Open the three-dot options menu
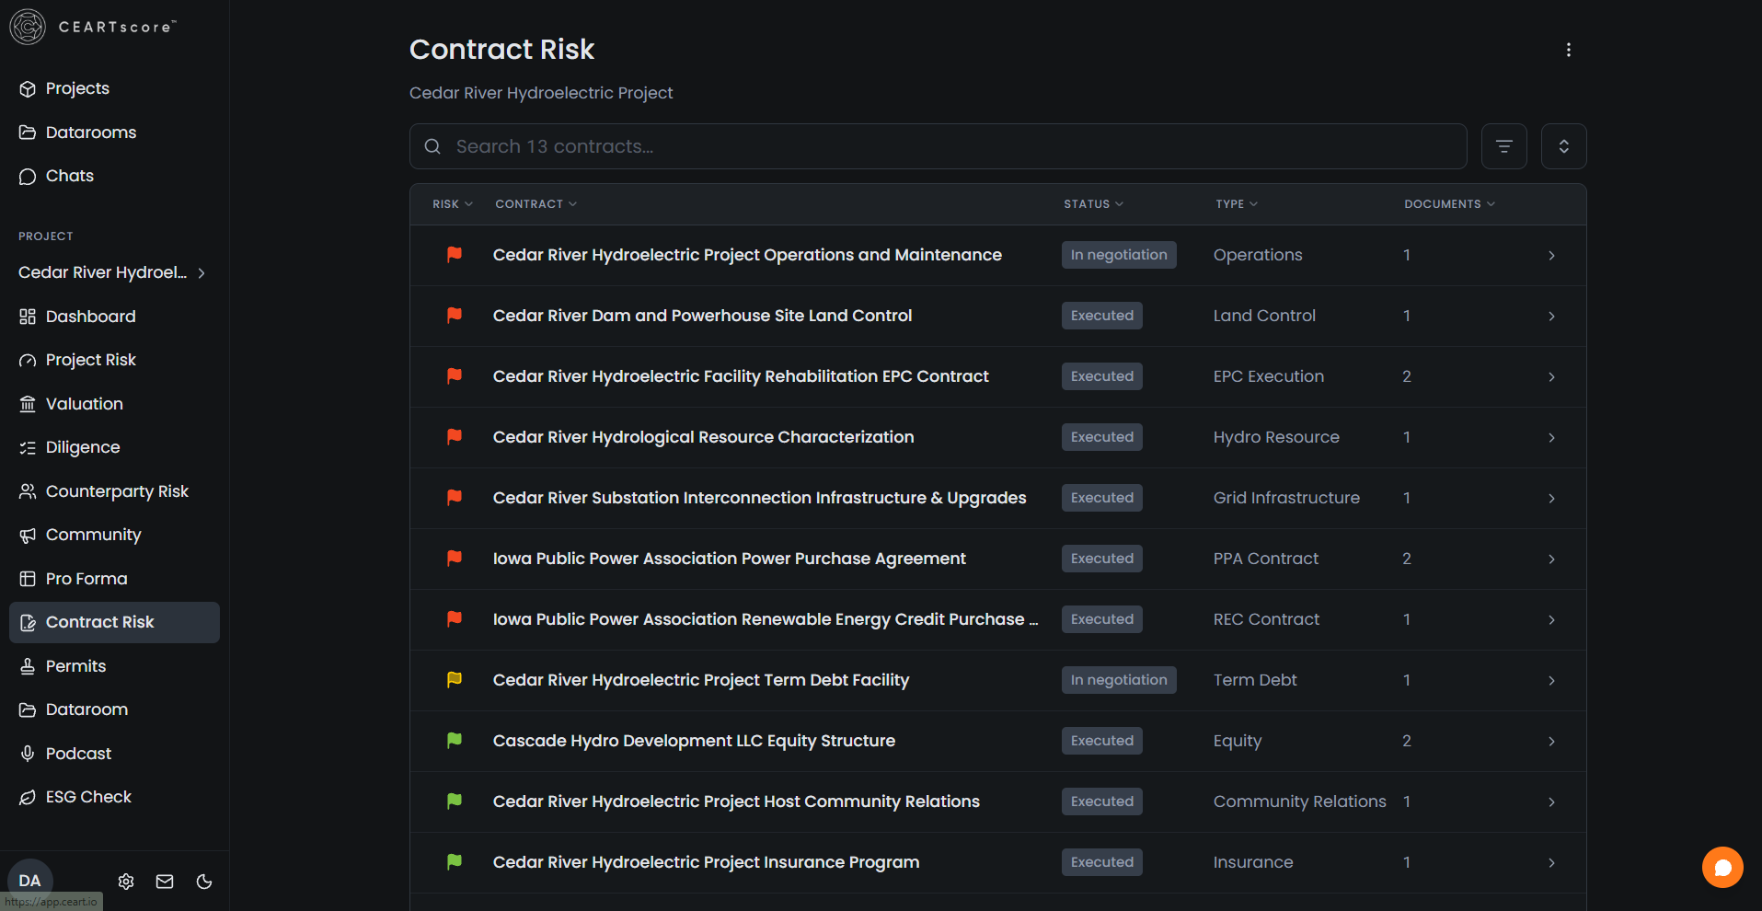 click(x=1569, y=50)
